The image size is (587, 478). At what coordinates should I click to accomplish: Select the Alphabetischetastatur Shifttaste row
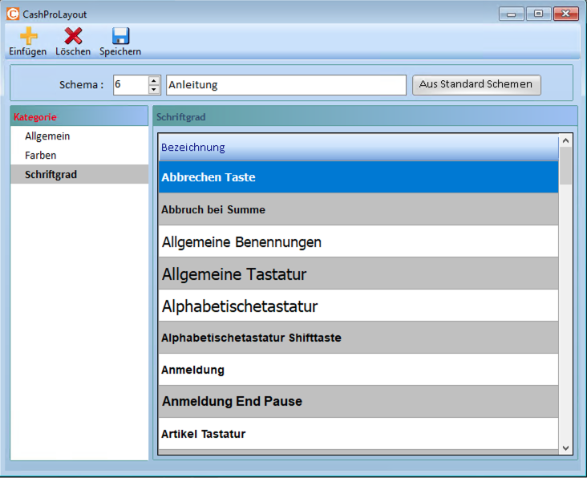click(x=358, y=338)
